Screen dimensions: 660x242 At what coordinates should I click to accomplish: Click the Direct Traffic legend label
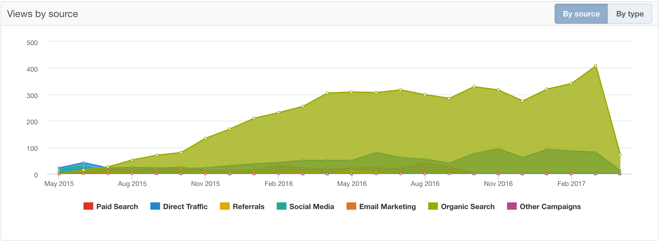point(185,207)
